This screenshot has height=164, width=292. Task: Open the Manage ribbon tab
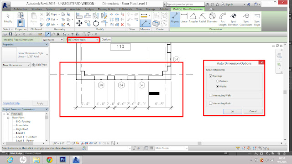point(151,9)
